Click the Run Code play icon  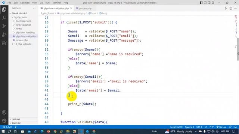pos(226,8)
